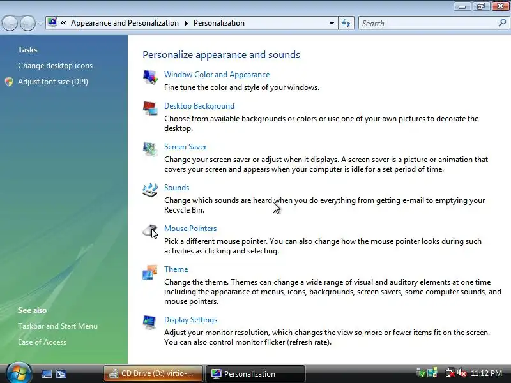511x383 pixels.
Task: Click the address bar Personalization location icon
Action: [52, 23]
